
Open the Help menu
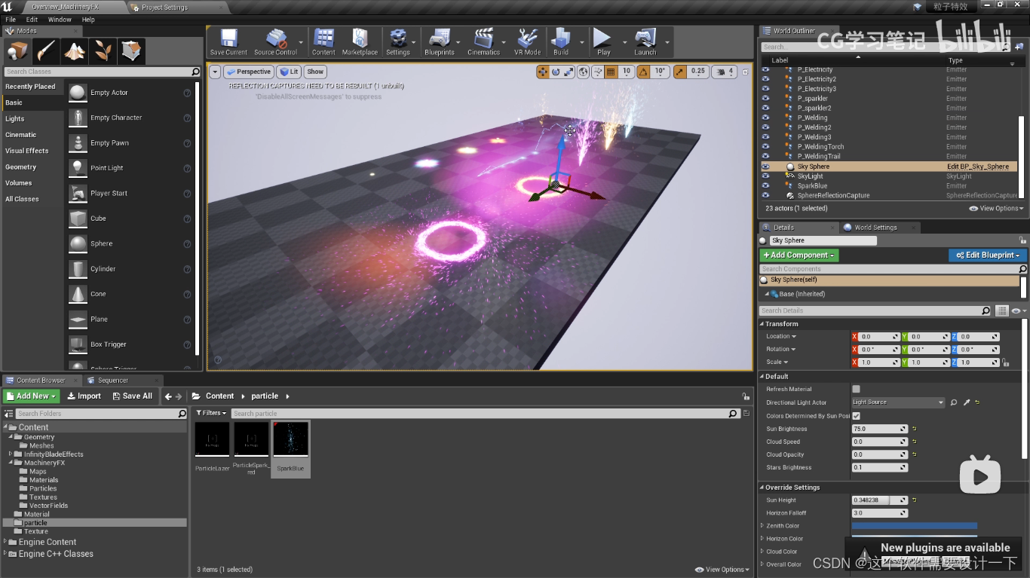point(88,20)
